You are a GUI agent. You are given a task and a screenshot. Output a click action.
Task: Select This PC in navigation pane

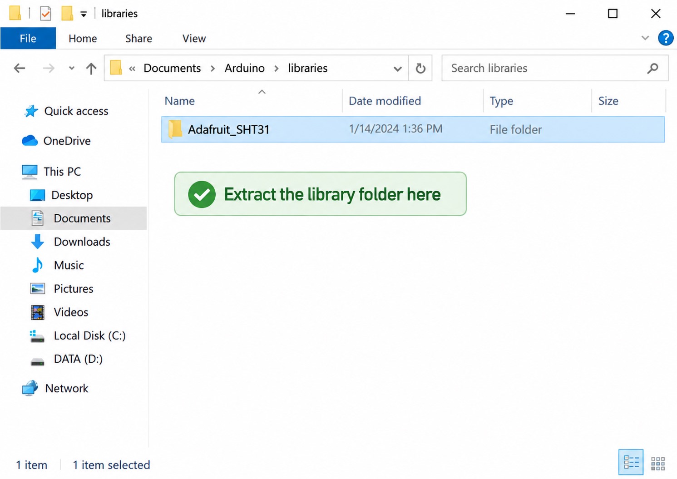tap(62, 172)
